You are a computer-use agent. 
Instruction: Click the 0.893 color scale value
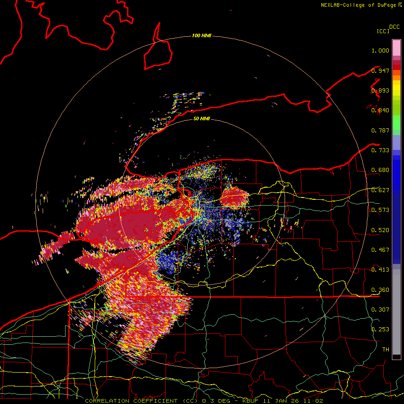click(380, 90)
